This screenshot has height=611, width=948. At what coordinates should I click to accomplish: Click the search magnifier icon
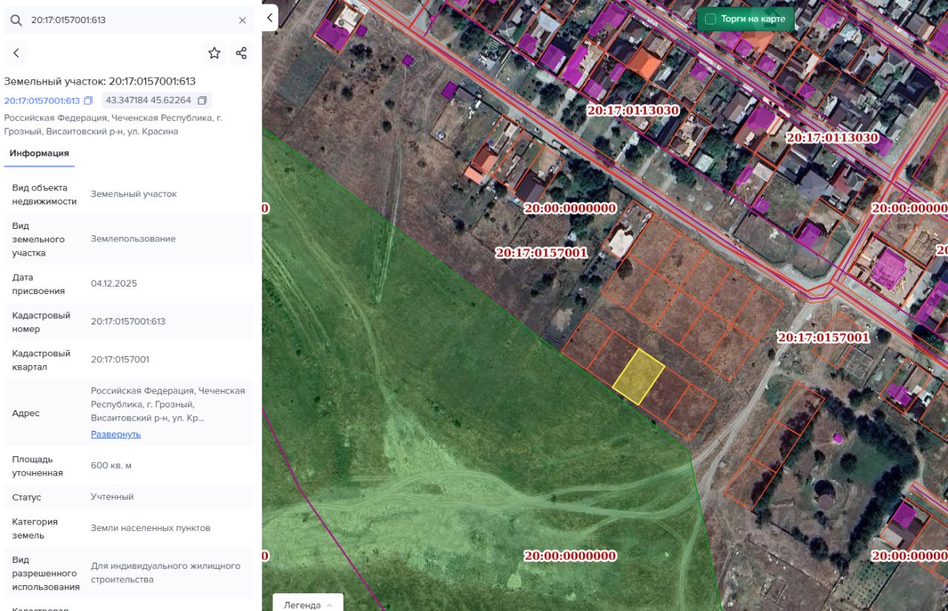[x=16, y=20]
